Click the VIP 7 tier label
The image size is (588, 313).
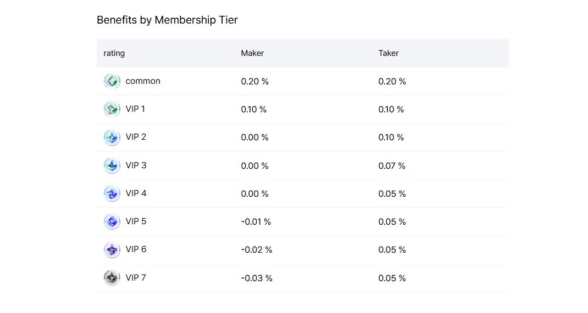pyautogui.click(x=136, y=278)
